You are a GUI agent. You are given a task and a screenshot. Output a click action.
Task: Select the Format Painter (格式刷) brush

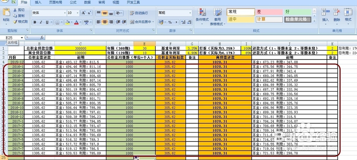(20, 22)
